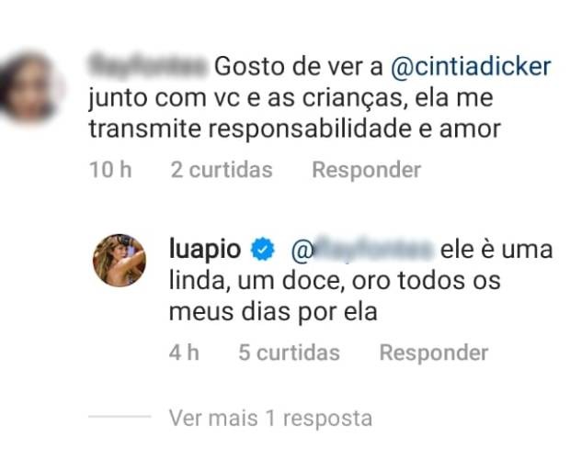Viewport: 570px width, 459px height.
Task: View timestamp '10 h' on first comment
Action: (x=111, y=170)
